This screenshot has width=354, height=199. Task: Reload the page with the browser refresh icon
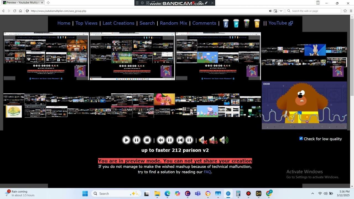[15, 11]
